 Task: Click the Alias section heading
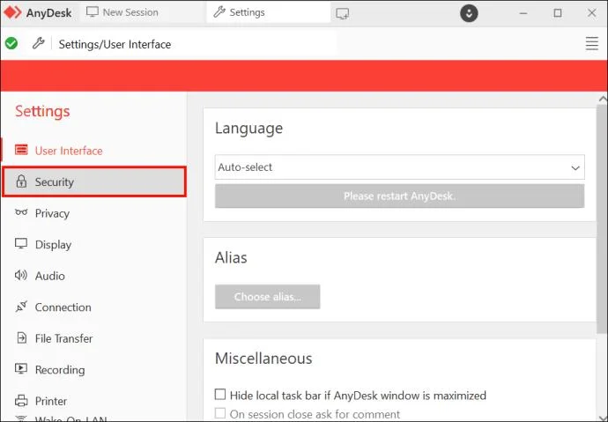click(231, 258)
